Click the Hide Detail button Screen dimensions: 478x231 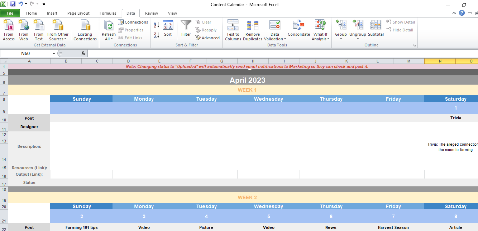point(400,30)
